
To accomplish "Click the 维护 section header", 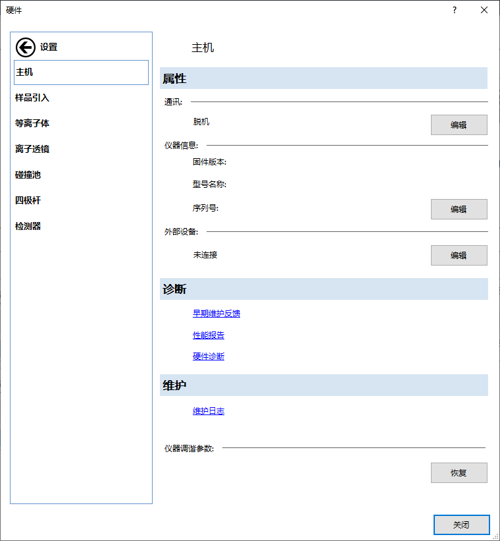I will [x=324, y=385].
